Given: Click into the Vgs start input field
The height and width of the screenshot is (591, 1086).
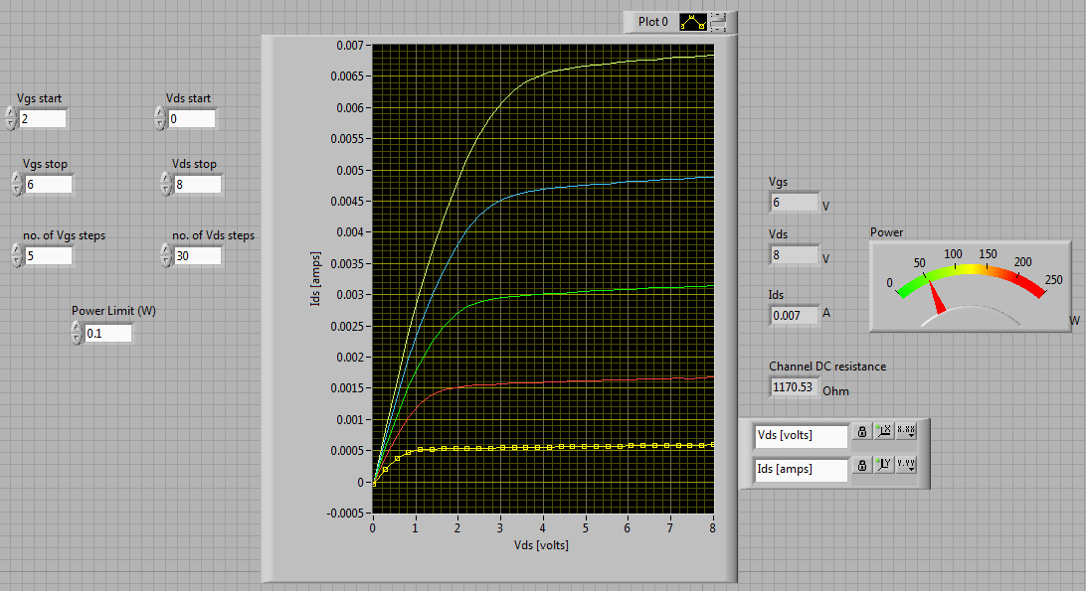Looking at the screenshot, I should [42, 118].
